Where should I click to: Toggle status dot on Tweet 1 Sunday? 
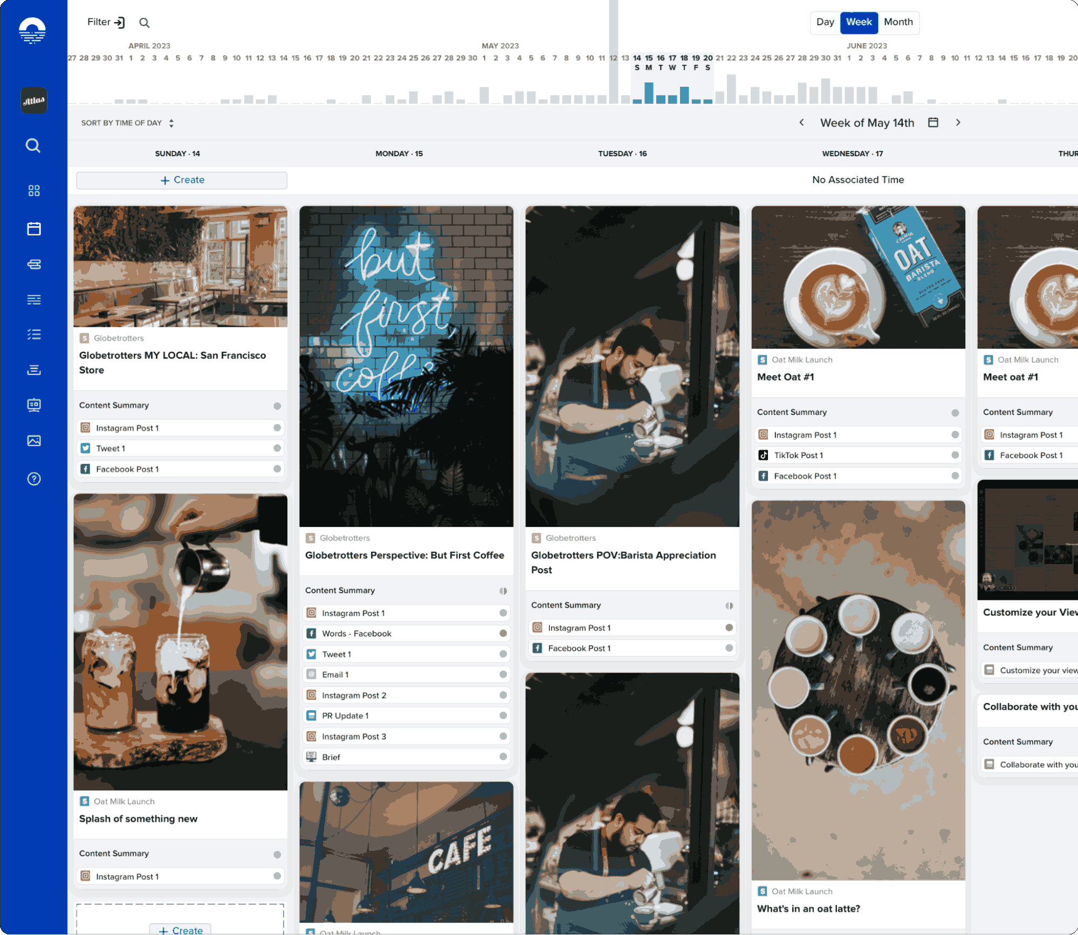[277, 448]
